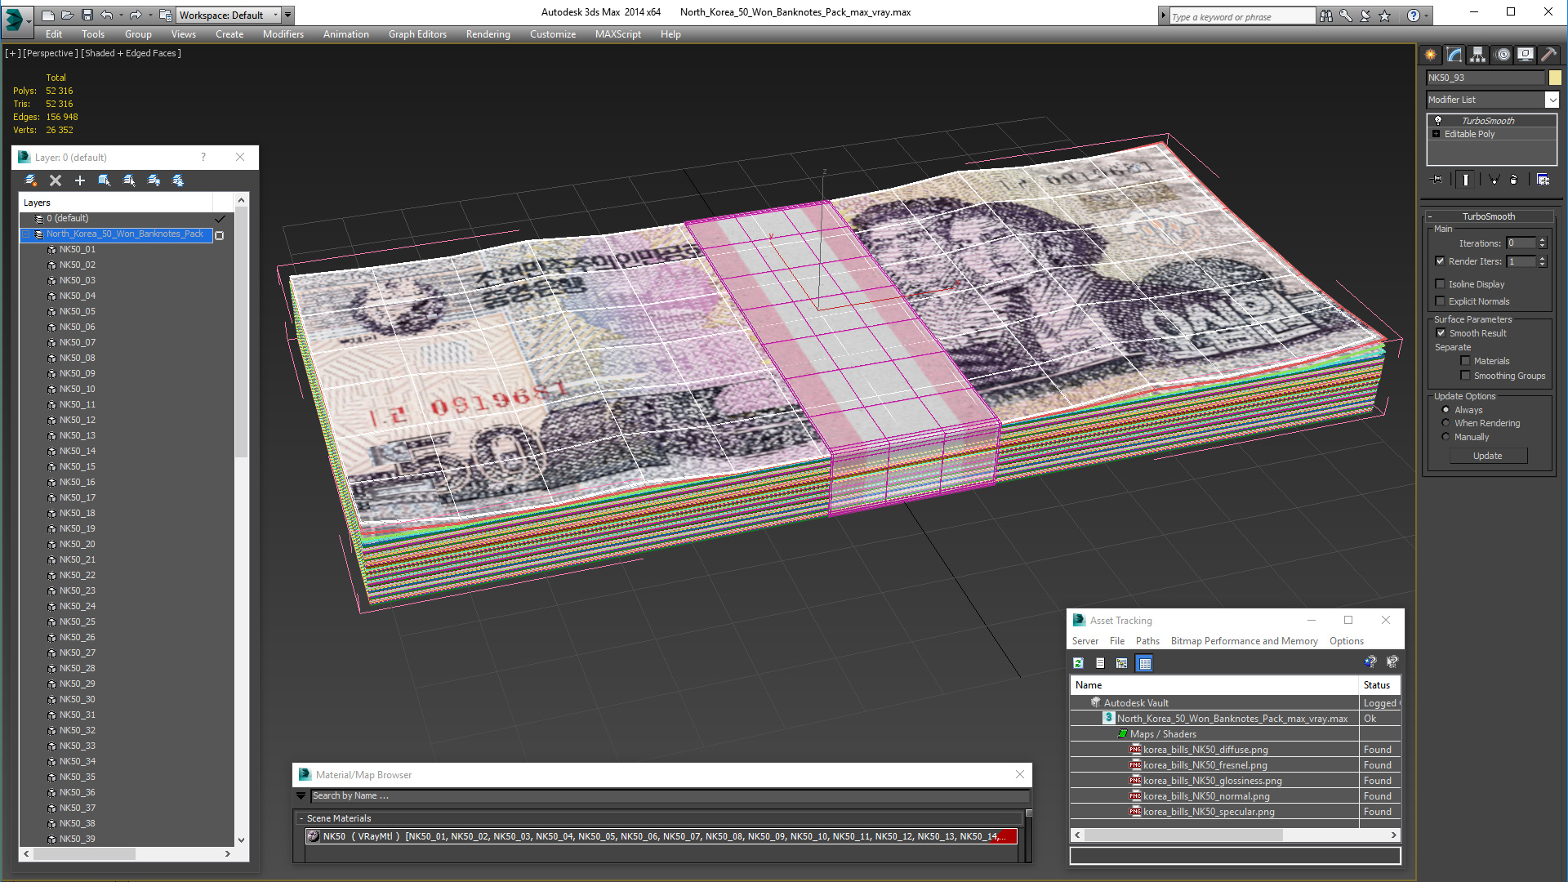The width and height of the screenshot is (1568, 882).
Task: Click the key Subscription Center icon
Action: coord(1346,16)
